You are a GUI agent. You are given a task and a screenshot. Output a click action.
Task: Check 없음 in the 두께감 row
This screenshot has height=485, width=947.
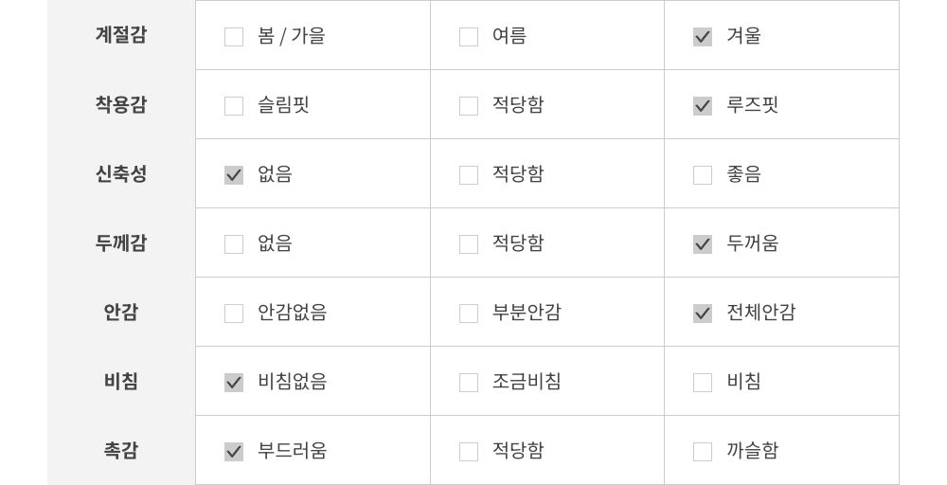click(x=234, y=244)
